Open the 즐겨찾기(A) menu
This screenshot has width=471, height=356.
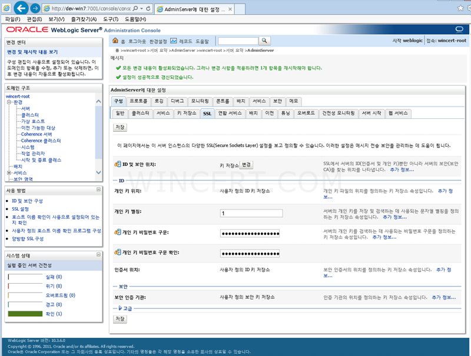point(84,19)
